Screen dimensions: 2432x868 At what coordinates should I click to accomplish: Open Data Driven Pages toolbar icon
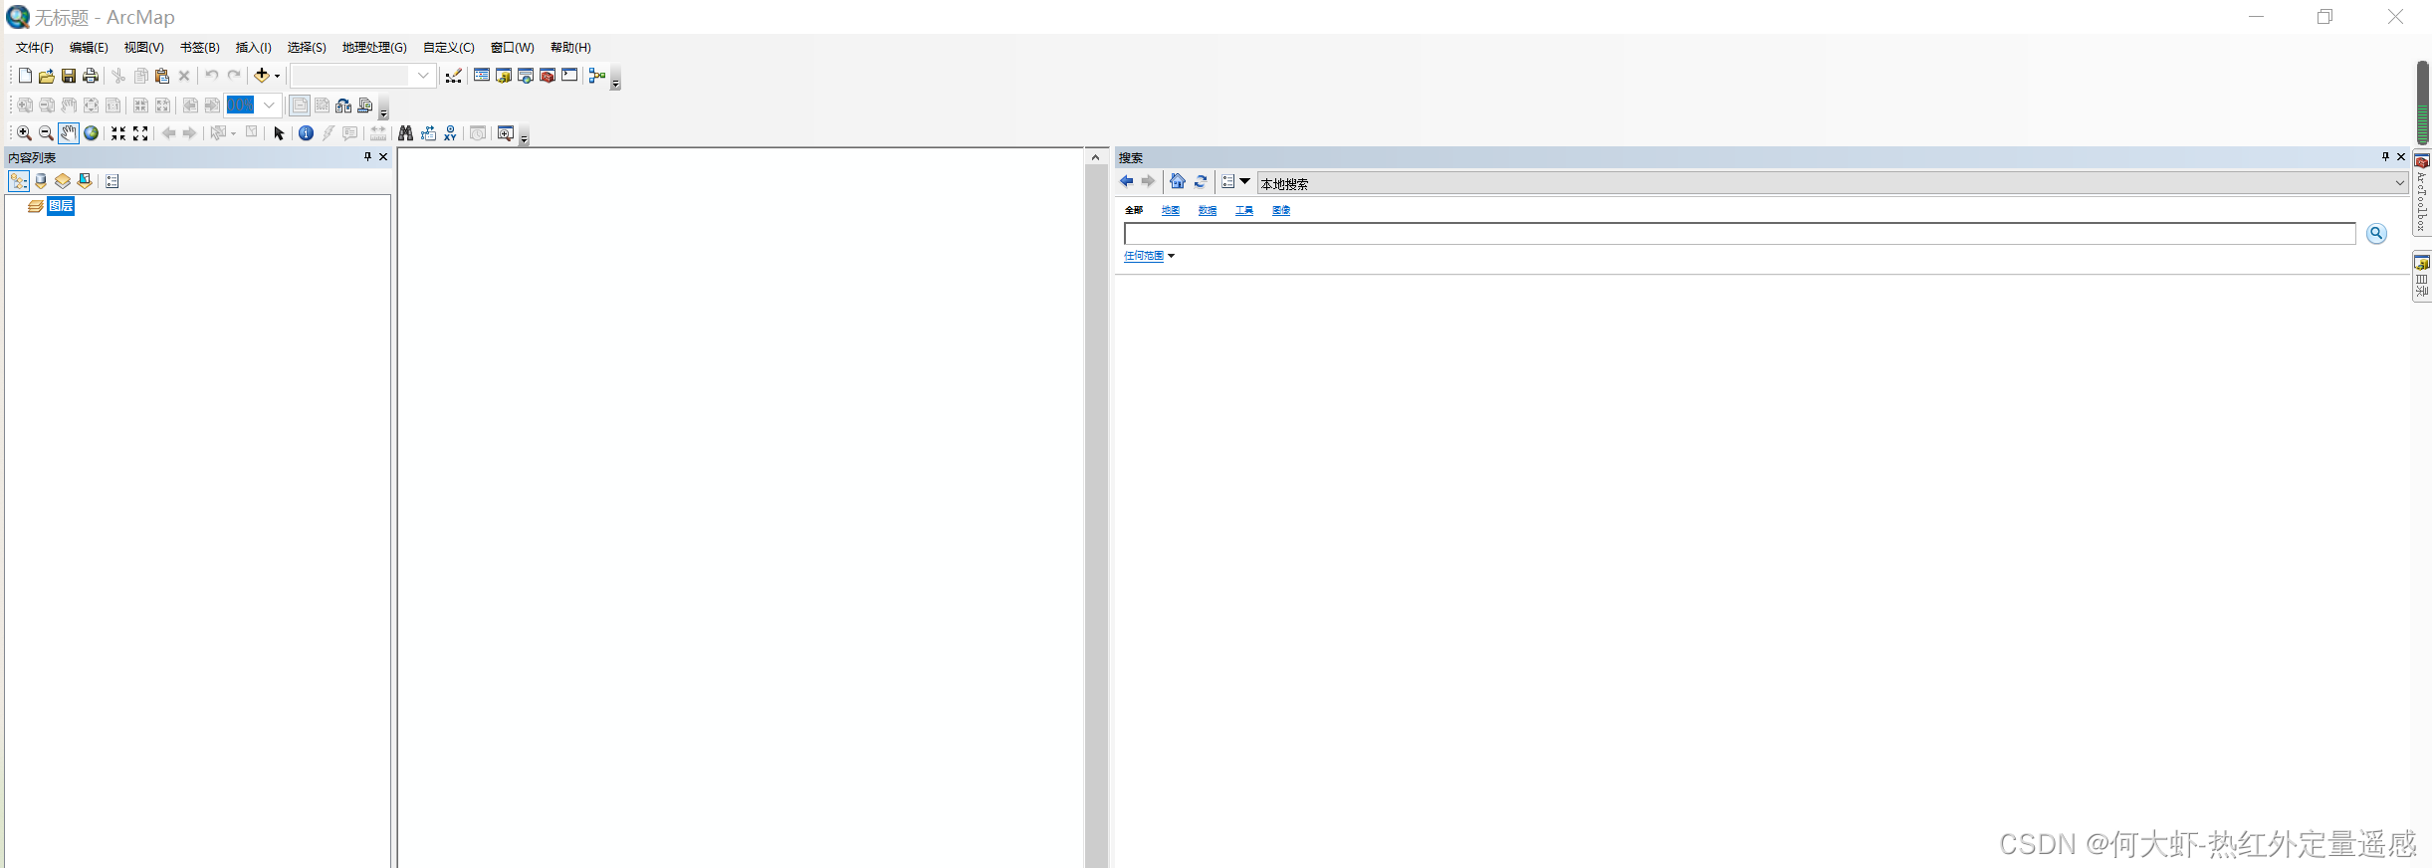click(x=365, y=106)
